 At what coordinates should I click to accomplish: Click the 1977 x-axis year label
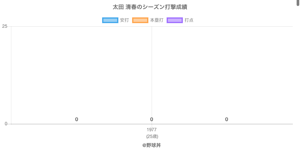click(x=152, y=130)
